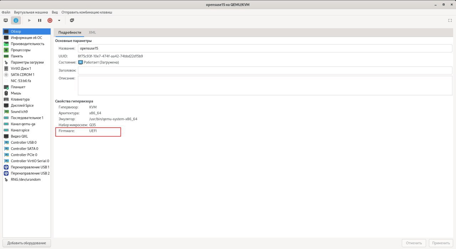
Task: Switch to the Подробности tab
Action: tap(69, 32)
